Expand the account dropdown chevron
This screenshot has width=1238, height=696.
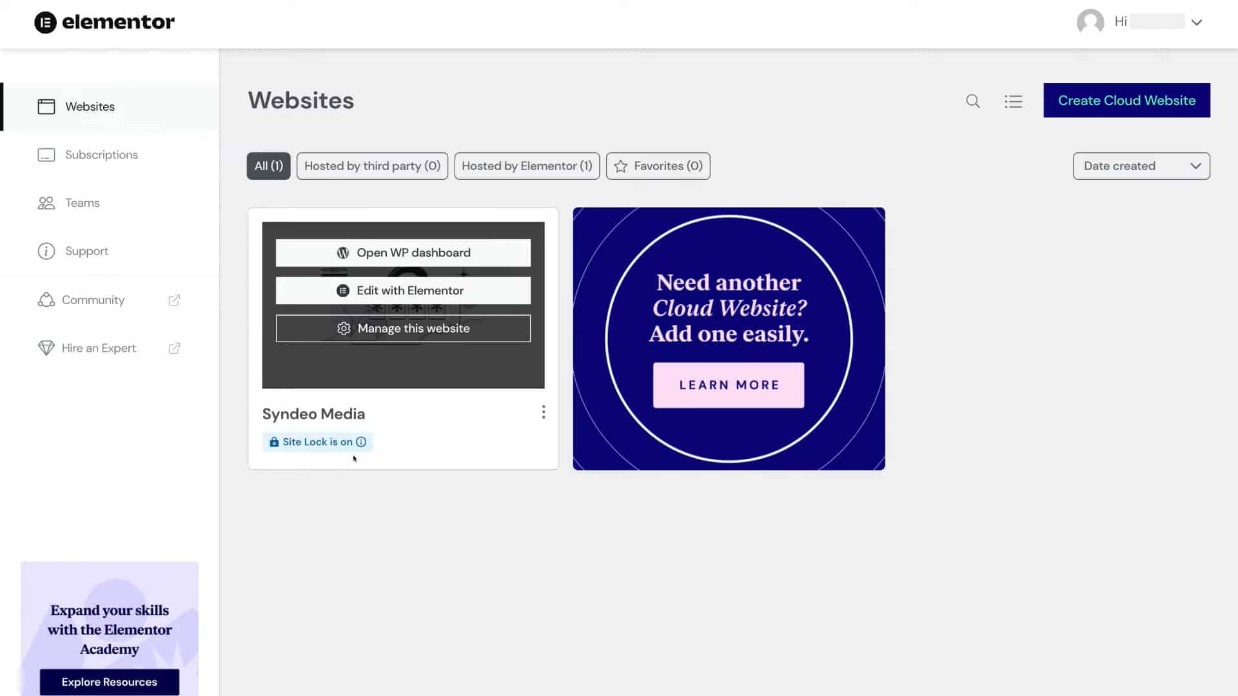pos(1197,23)
